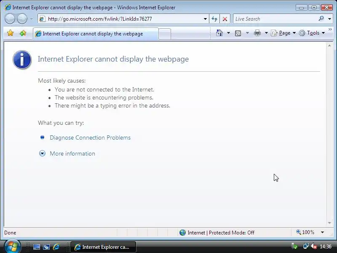
Task: Click the address bar URL field
Action: 123,19
